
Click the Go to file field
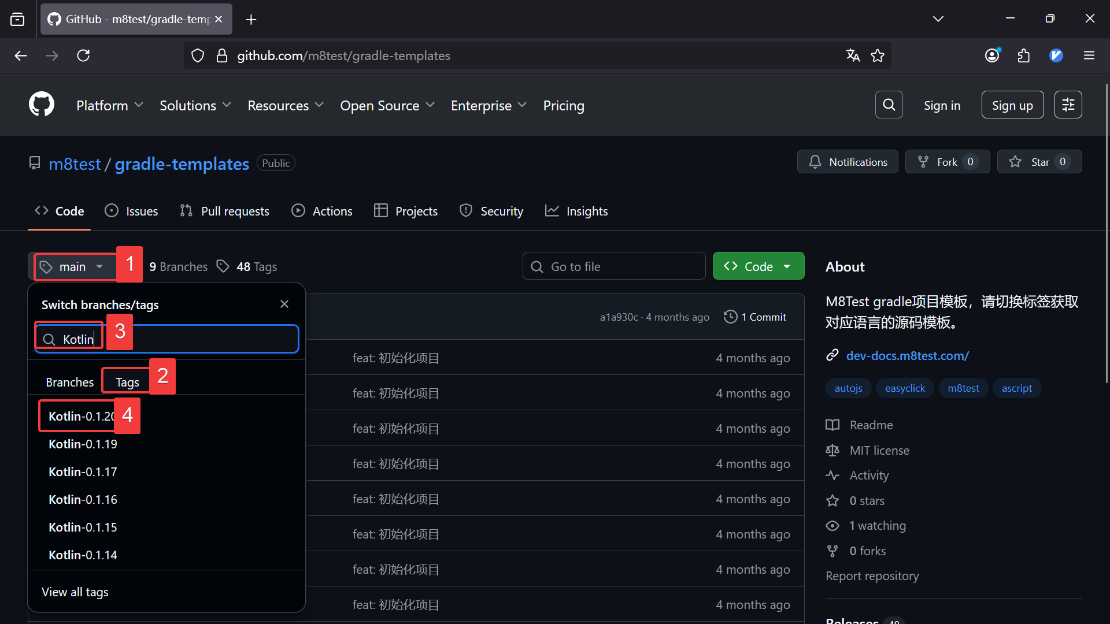(614, 266)
